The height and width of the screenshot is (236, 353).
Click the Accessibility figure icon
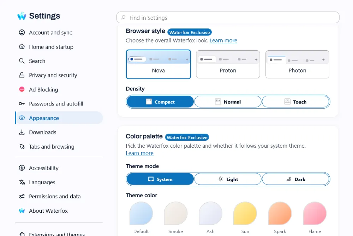point(22,168)
